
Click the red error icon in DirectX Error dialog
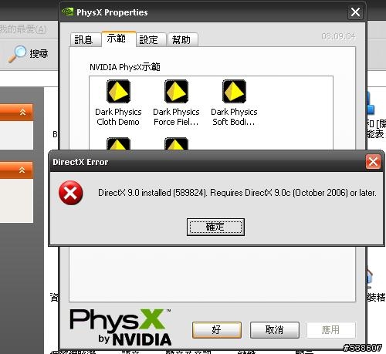pyautogui.click(x=71, y=193)
